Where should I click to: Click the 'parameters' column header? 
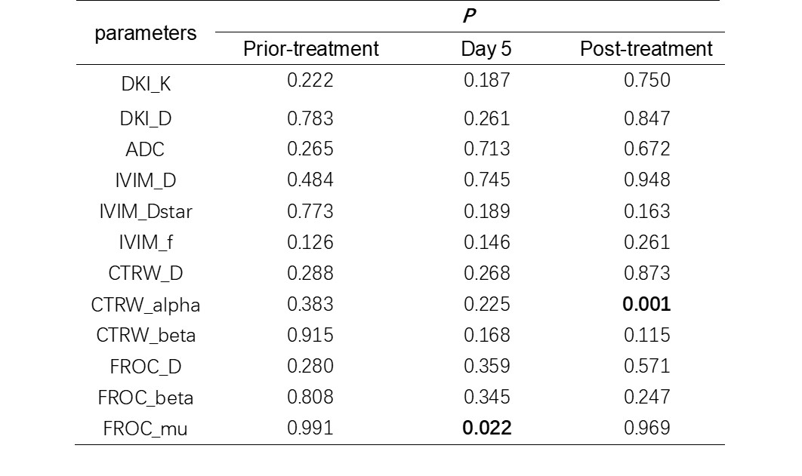pyautogui.click(x=146, y=34)
